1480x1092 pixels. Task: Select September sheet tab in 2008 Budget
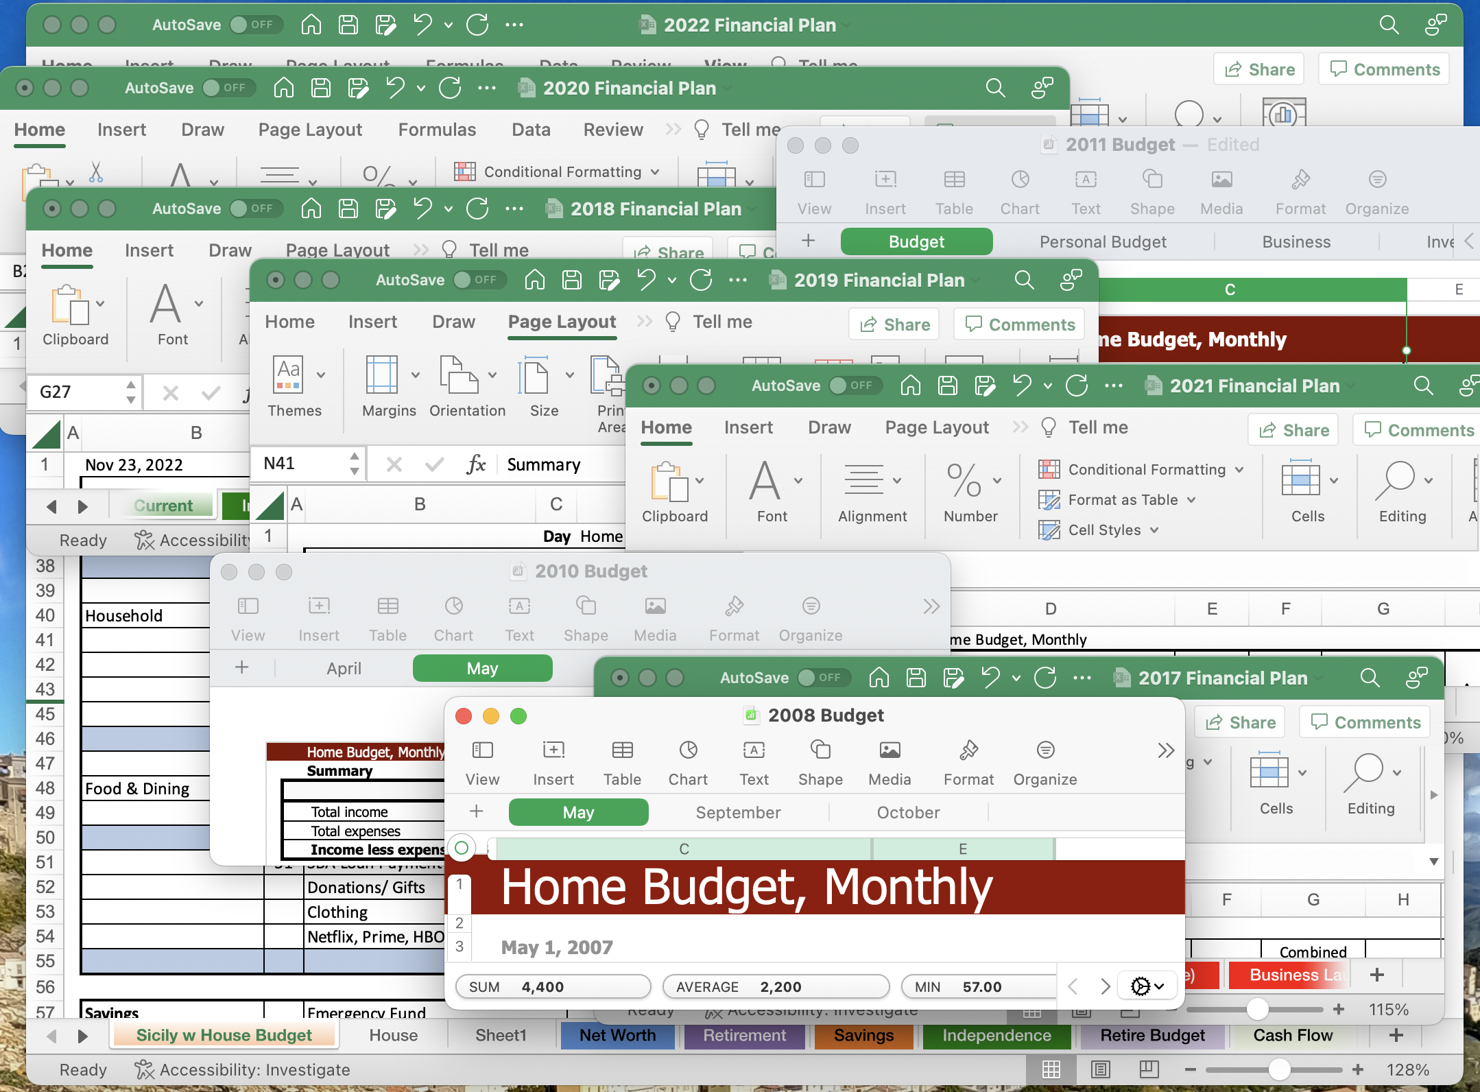[x=738, y=812]
